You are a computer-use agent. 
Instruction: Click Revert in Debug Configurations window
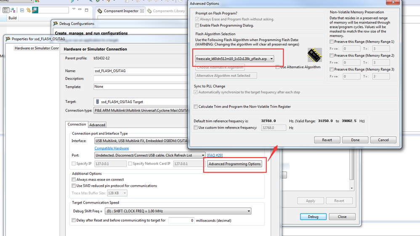(339, 201)
